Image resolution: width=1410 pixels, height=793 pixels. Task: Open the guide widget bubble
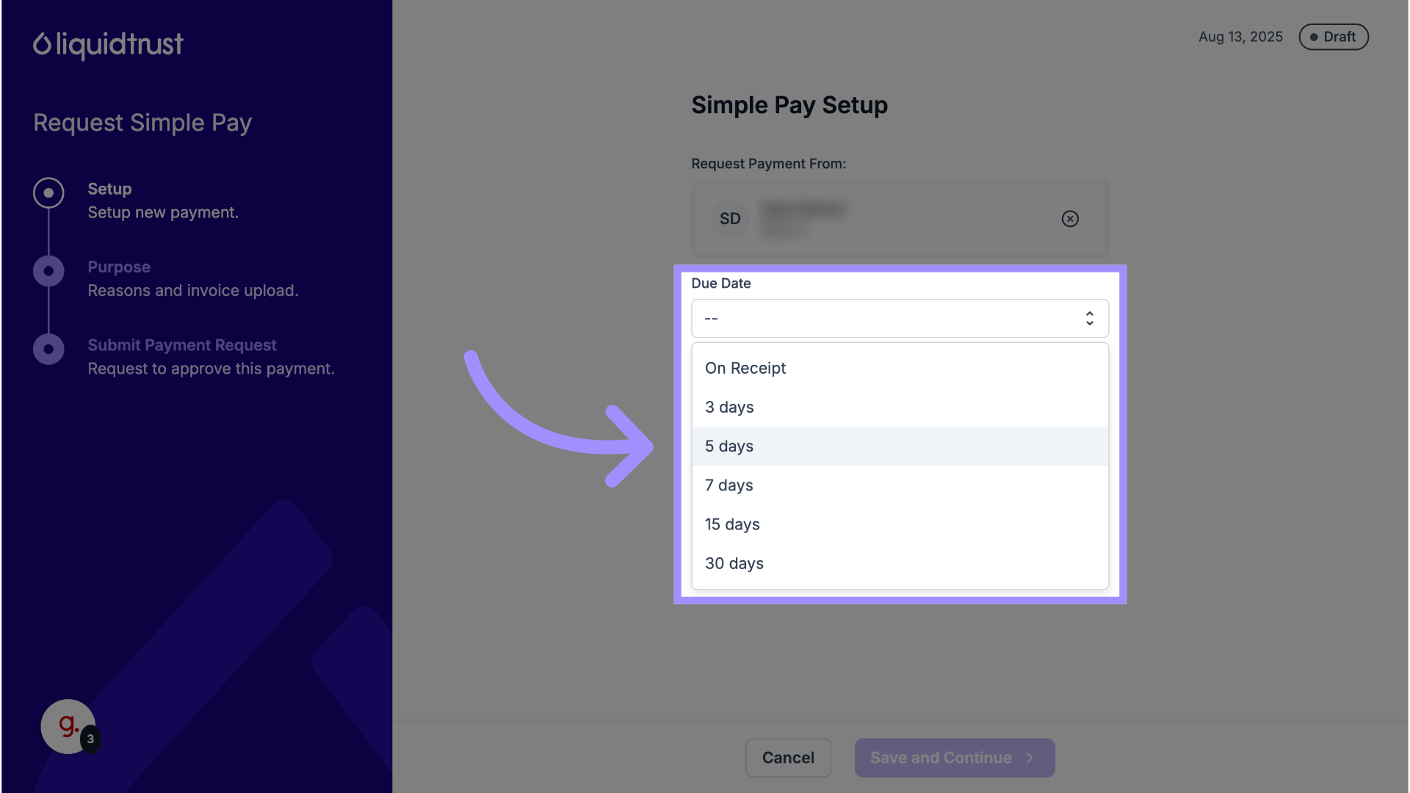coord(68,726)
